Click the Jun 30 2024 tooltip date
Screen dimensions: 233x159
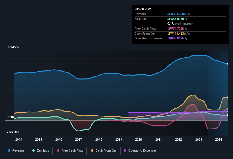point(143,9)
